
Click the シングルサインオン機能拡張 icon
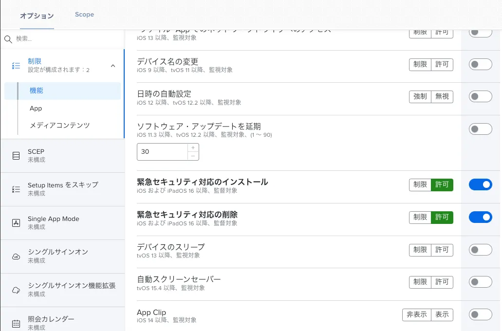pyautogui.click(x=16, y=290)
